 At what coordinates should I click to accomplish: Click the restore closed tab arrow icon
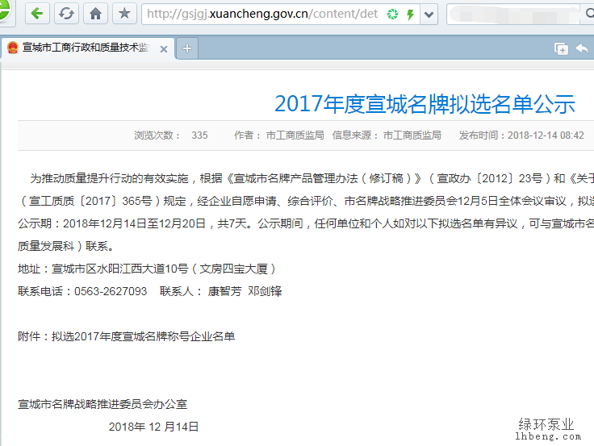(x=581, y=49)
